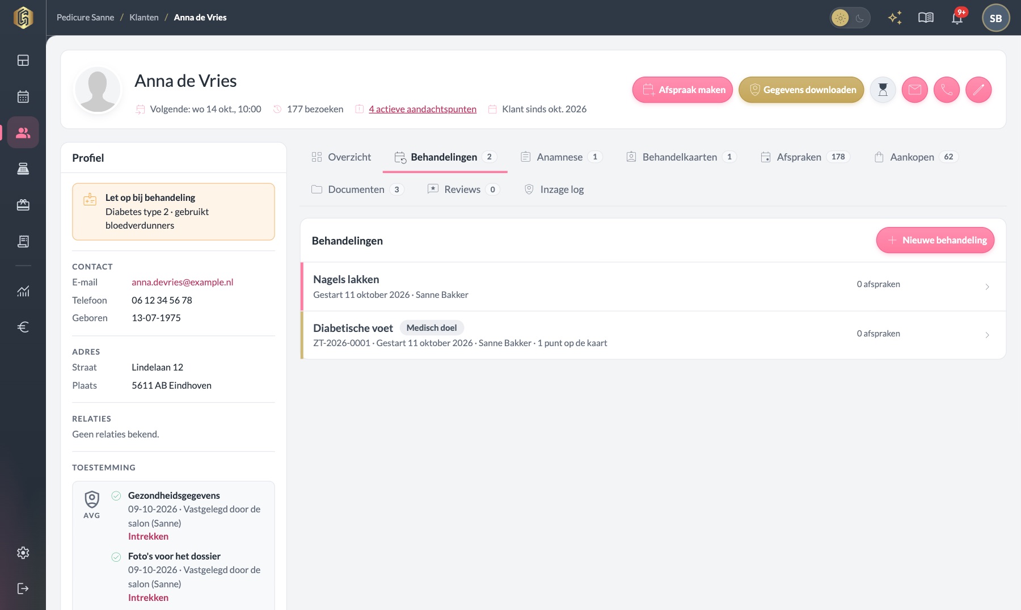This screenshot has width=1021, height=610.
Task: Switch to the Behandelkaarten tab
Action: coord(681,157)
